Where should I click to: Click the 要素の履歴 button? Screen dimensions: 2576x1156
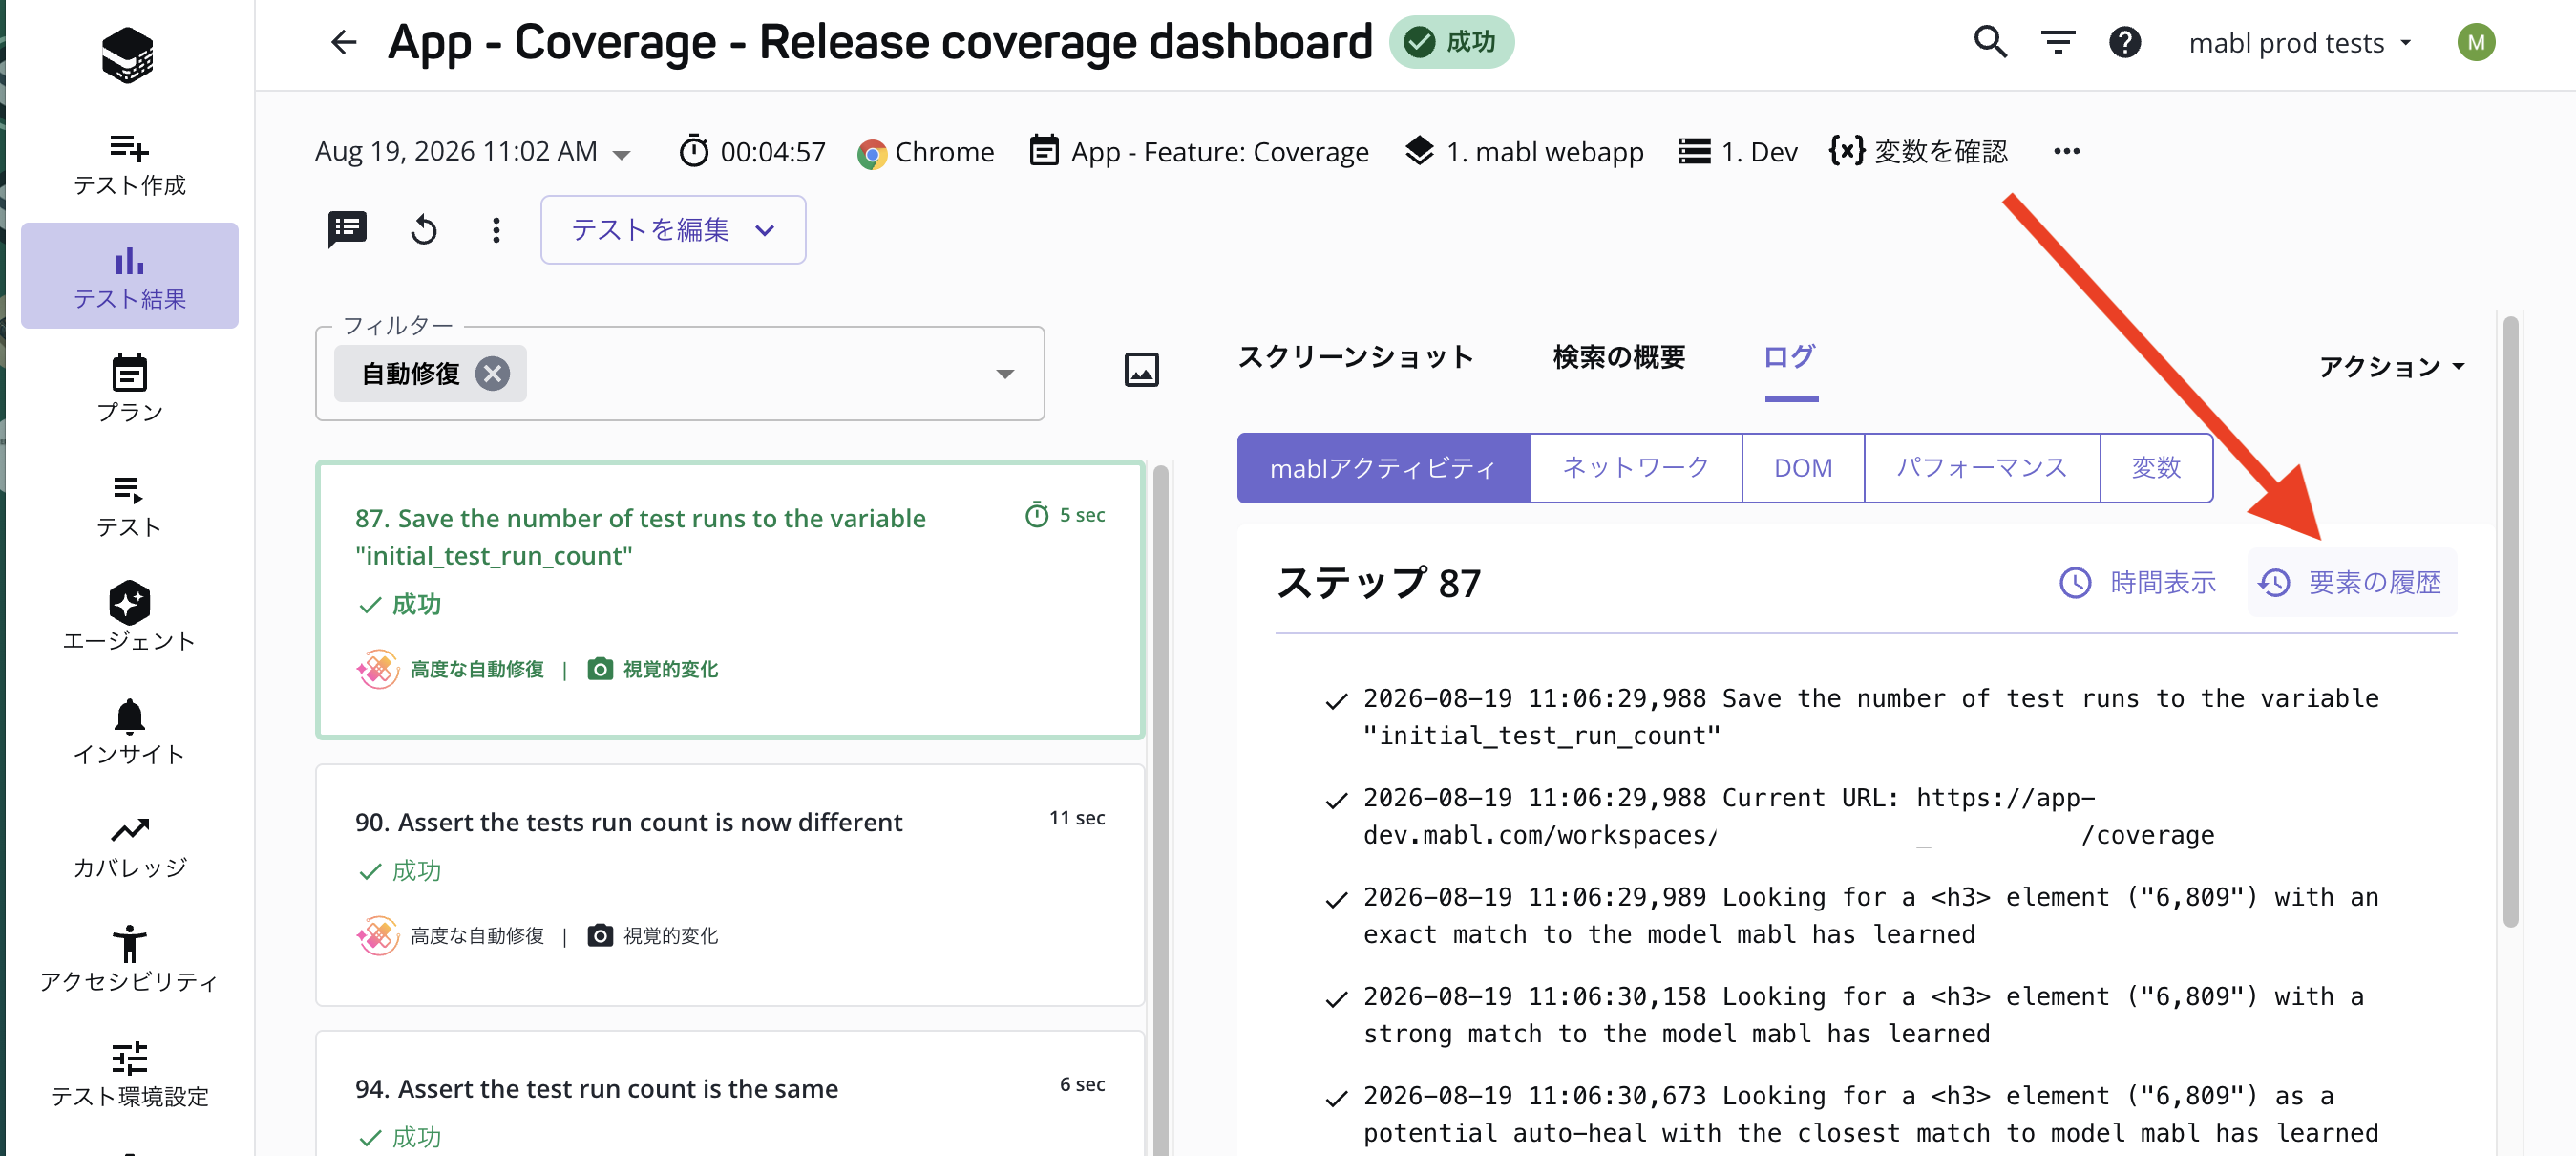point(2350,582)
